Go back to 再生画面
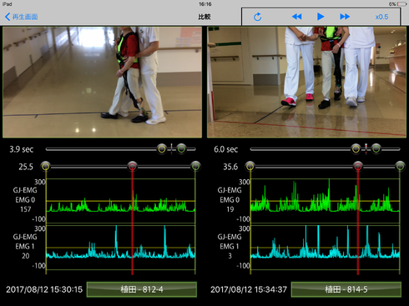409x306 pixels. click(x=22, y=17)
